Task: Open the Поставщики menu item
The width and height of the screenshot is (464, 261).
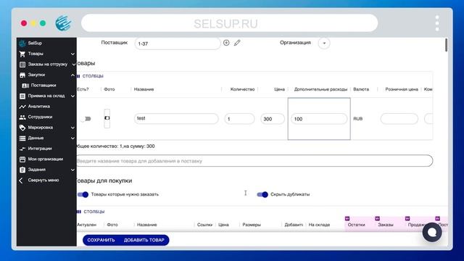Action: 43,86
